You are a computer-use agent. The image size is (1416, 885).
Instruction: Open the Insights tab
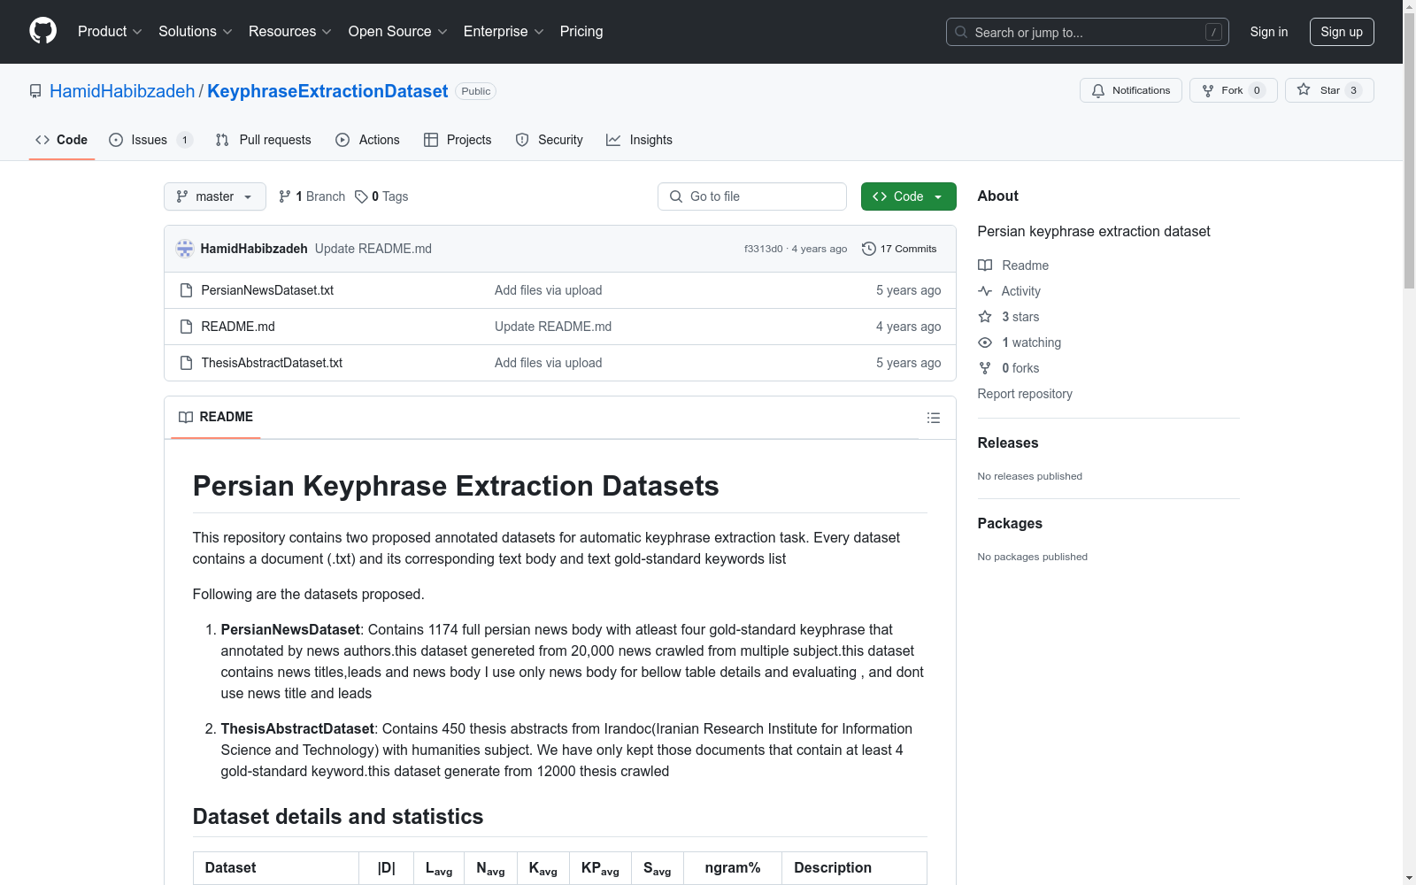[x=639, y=140]
